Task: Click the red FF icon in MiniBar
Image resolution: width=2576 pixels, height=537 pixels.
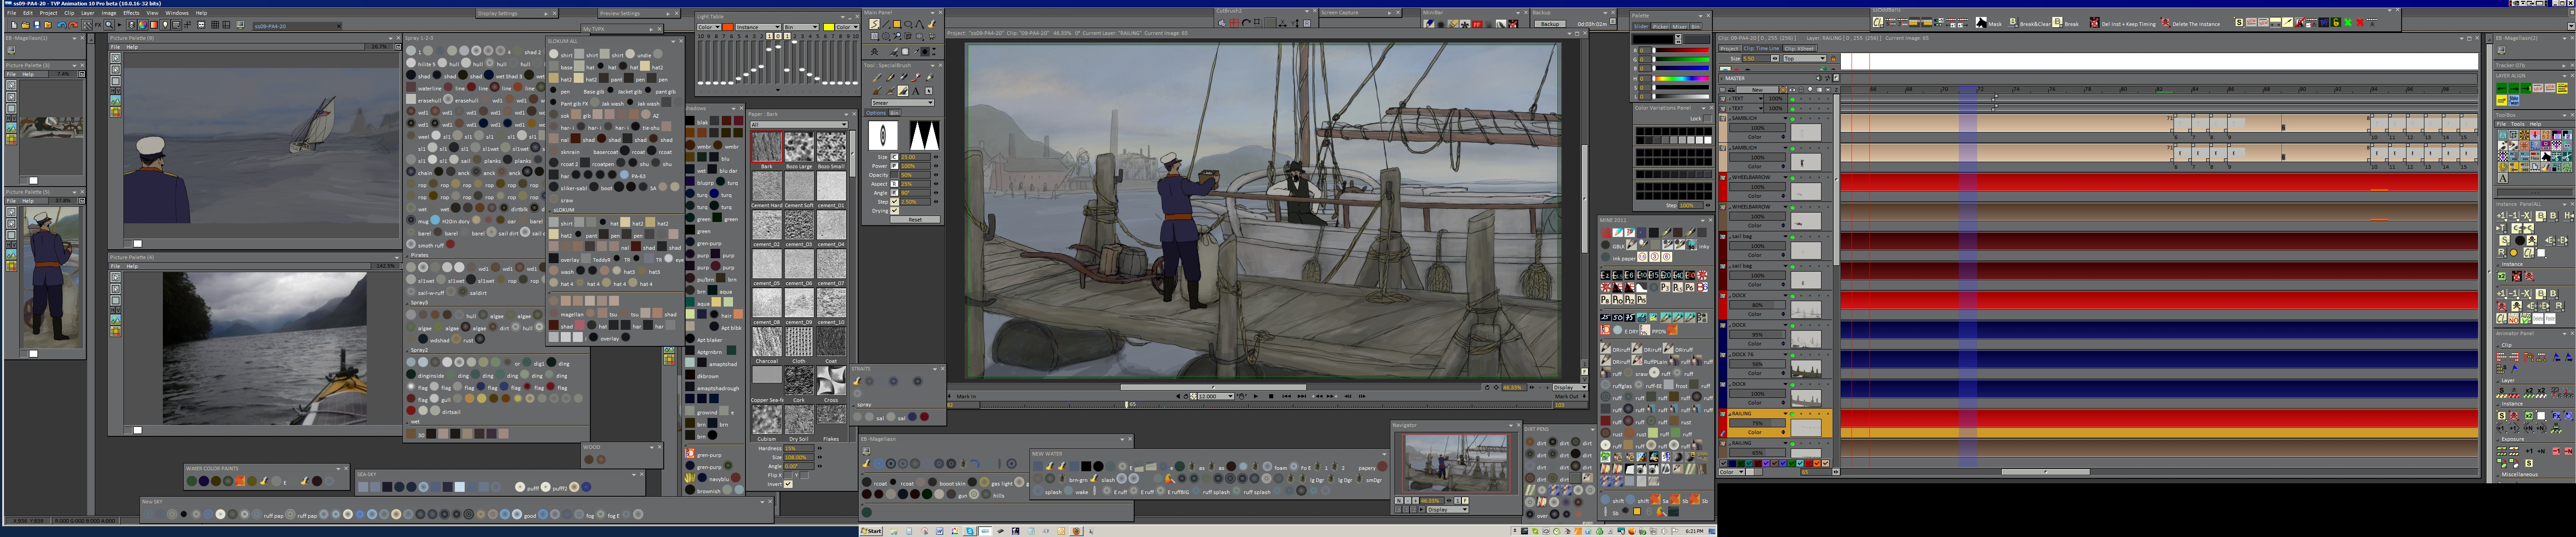Action: (1477, 25)
